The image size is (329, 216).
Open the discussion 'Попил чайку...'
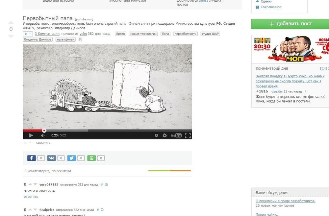point(267,214)
